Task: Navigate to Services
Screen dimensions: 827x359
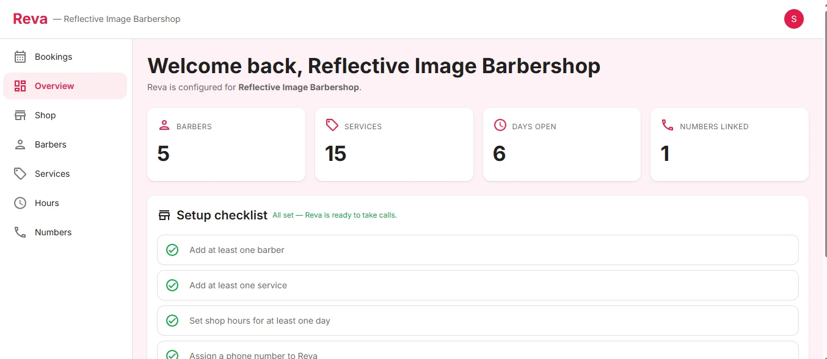Action: coord(65,174)
